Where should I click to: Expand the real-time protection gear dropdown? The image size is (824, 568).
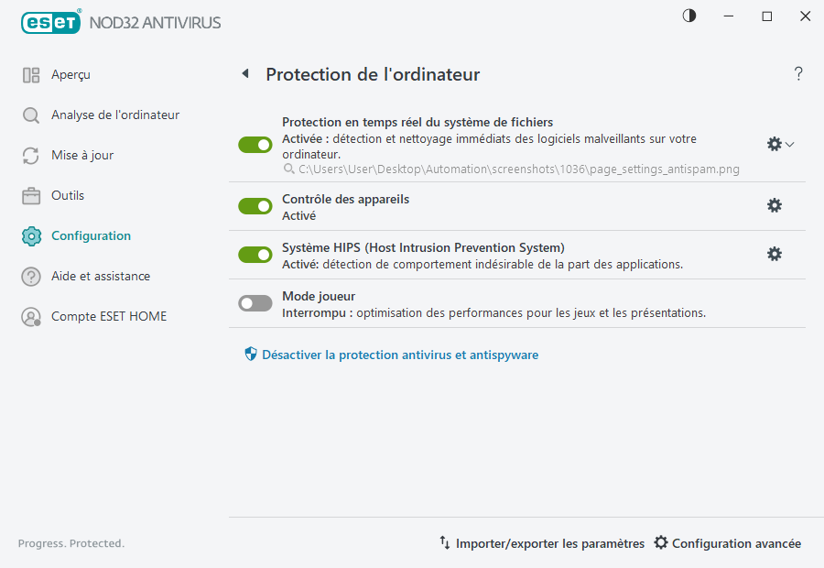pos(789,144)
